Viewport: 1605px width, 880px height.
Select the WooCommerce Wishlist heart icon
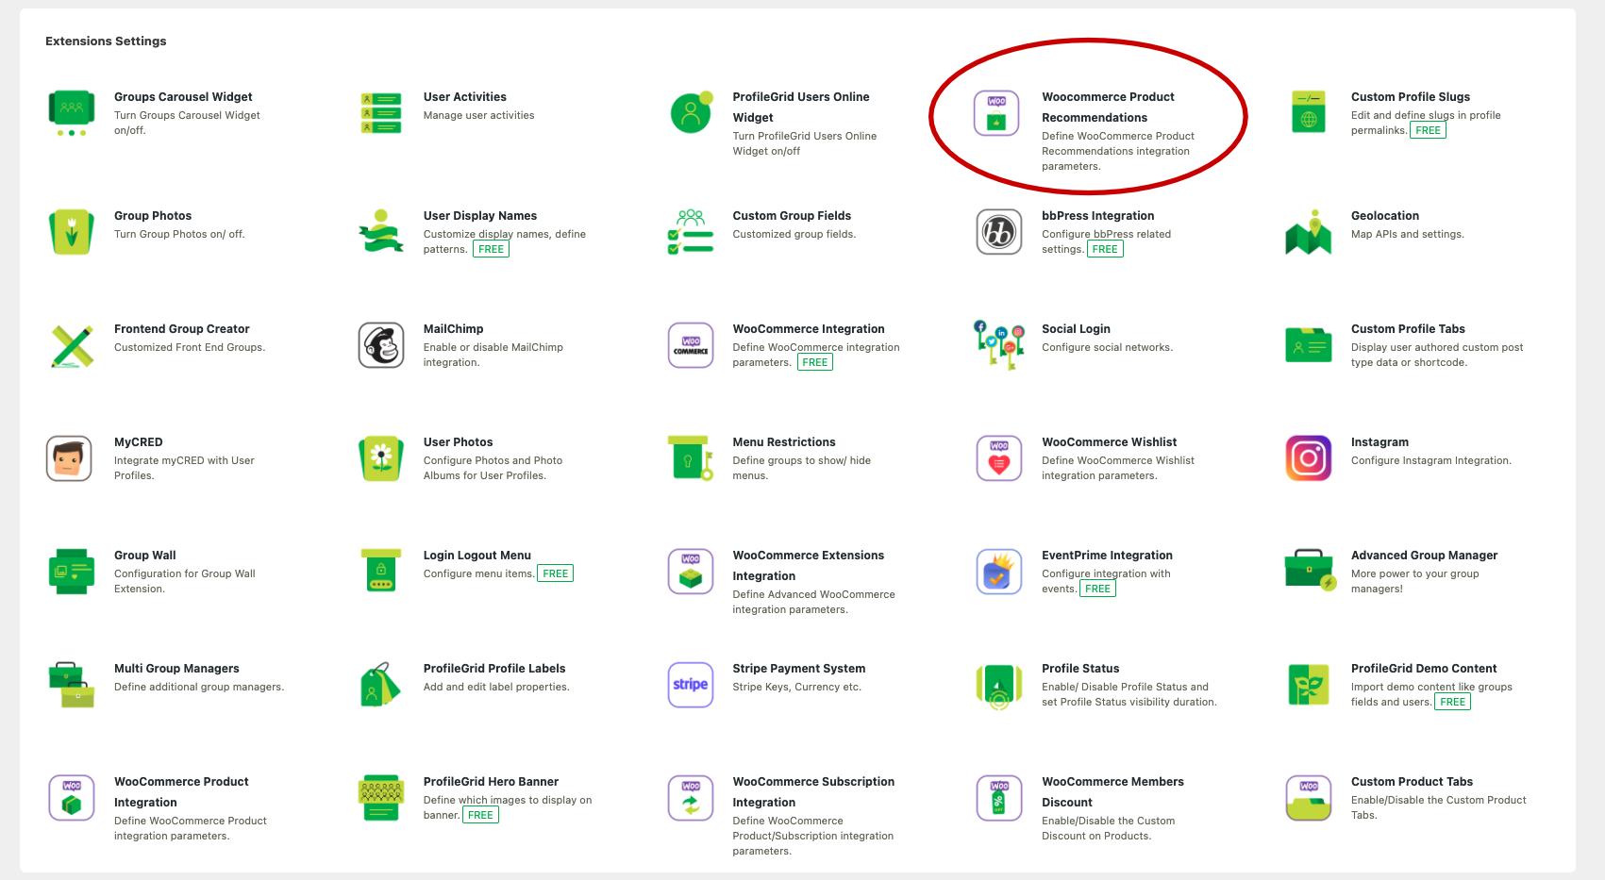[x=998, y=458]
